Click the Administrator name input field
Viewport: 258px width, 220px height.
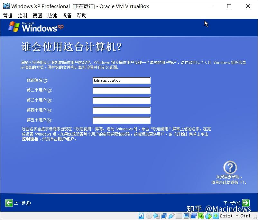tap(121, 80)
